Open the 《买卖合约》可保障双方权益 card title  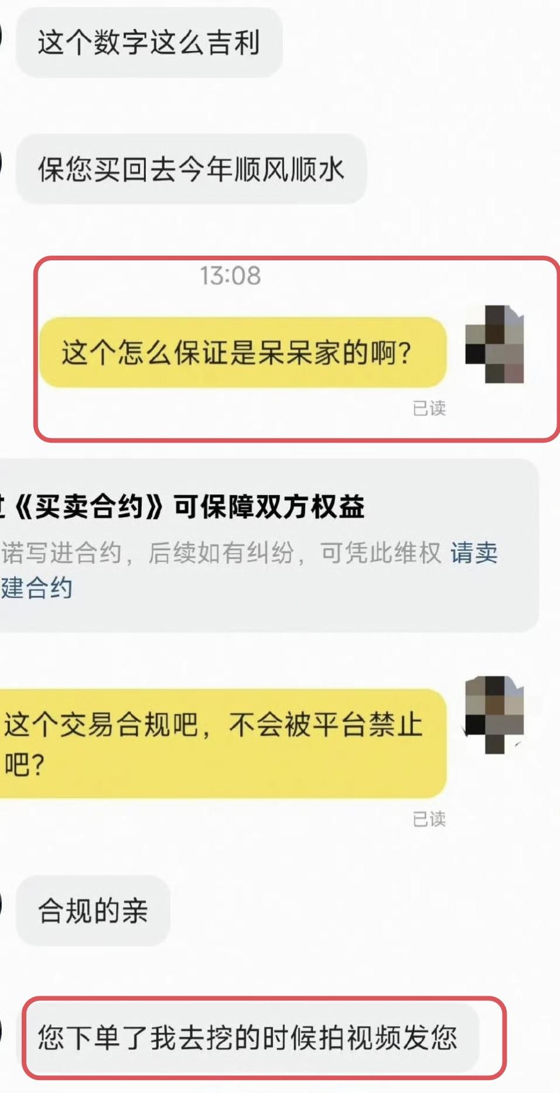pyautogui.click(x=182, y=507)
